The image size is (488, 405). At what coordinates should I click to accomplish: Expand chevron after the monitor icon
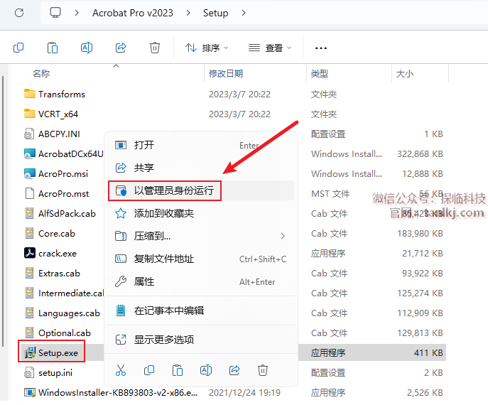tap(77, 13)
